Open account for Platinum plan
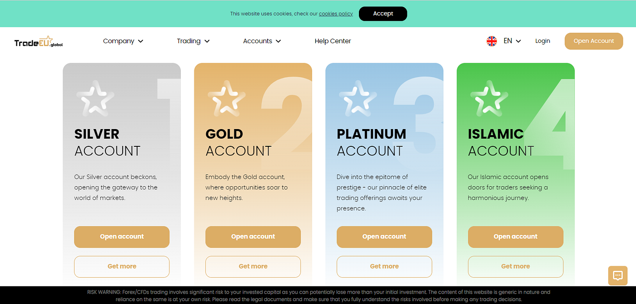This screenshot has width=636, height=304. [x=384, y=237]
